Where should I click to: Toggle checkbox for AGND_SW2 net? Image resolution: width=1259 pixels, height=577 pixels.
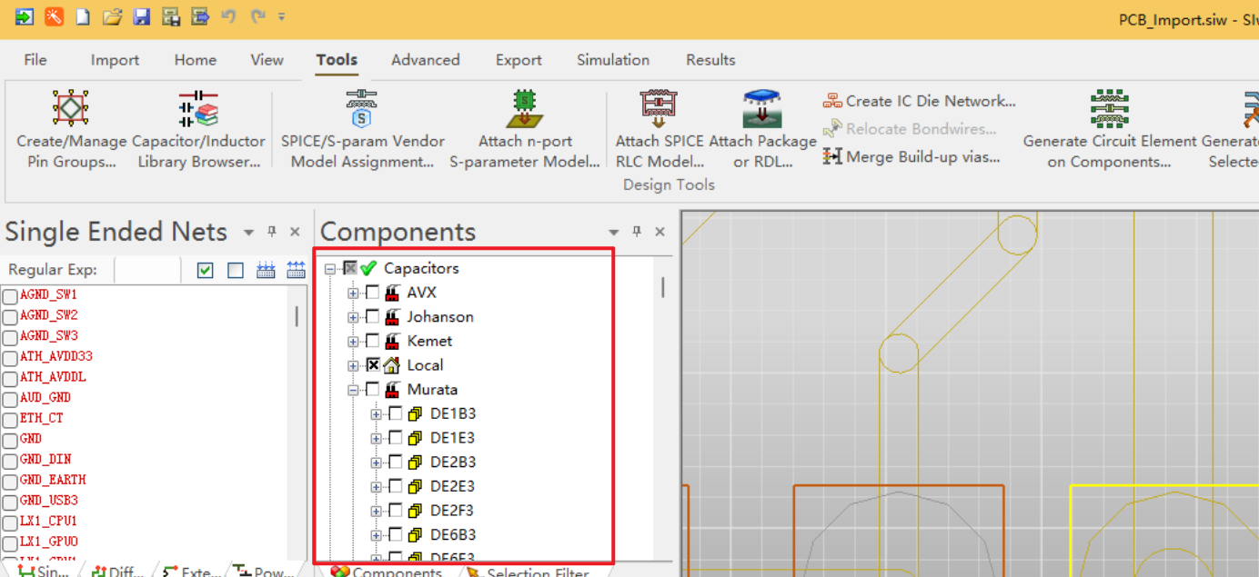(x=10, y=316)
